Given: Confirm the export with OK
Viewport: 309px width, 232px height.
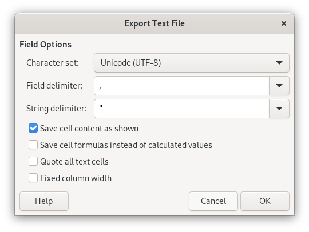Looking at the screenshot, I should click(265, 201).
